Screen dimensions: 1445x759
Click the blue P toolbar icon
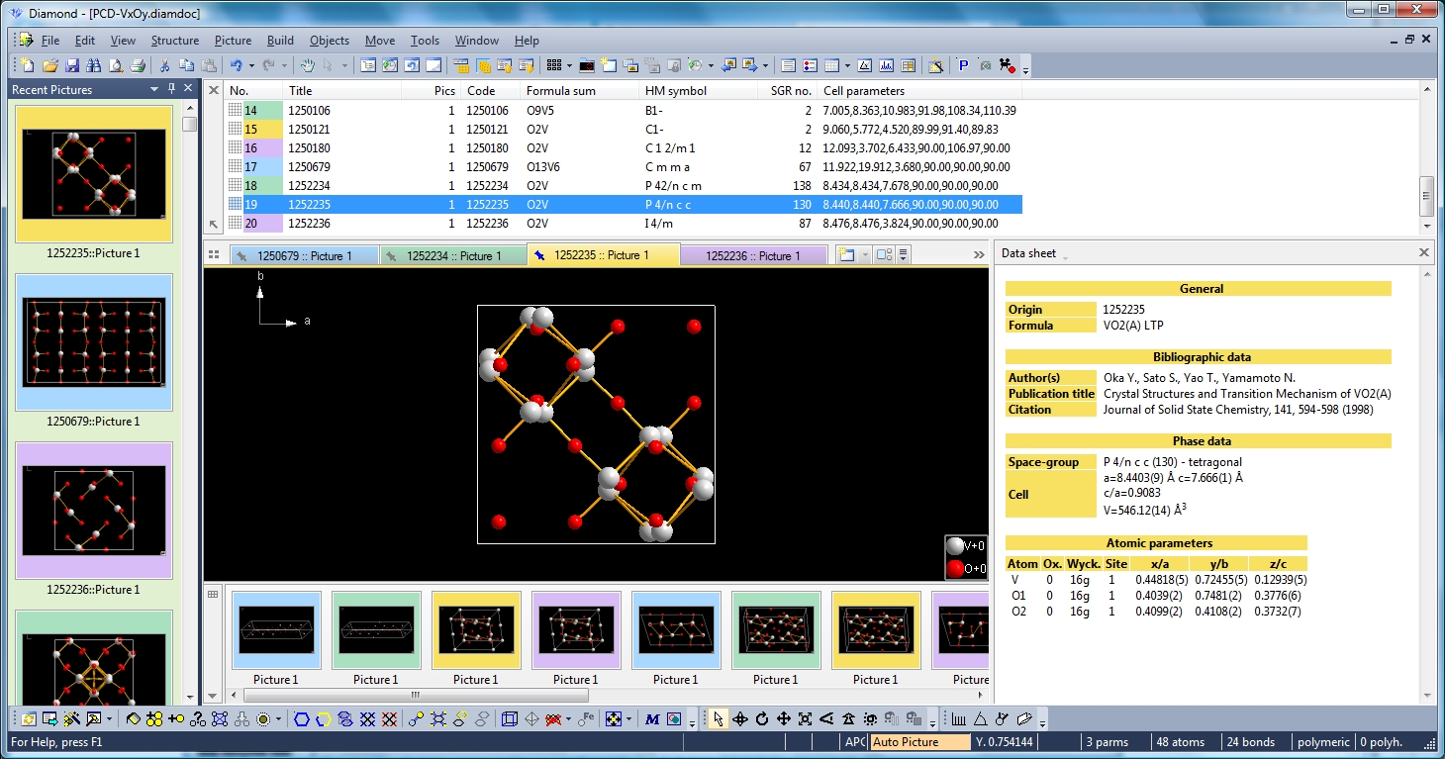coord(963,65)
